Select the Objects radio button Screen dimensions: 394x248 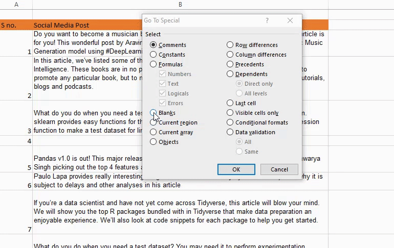click(154, 142)
